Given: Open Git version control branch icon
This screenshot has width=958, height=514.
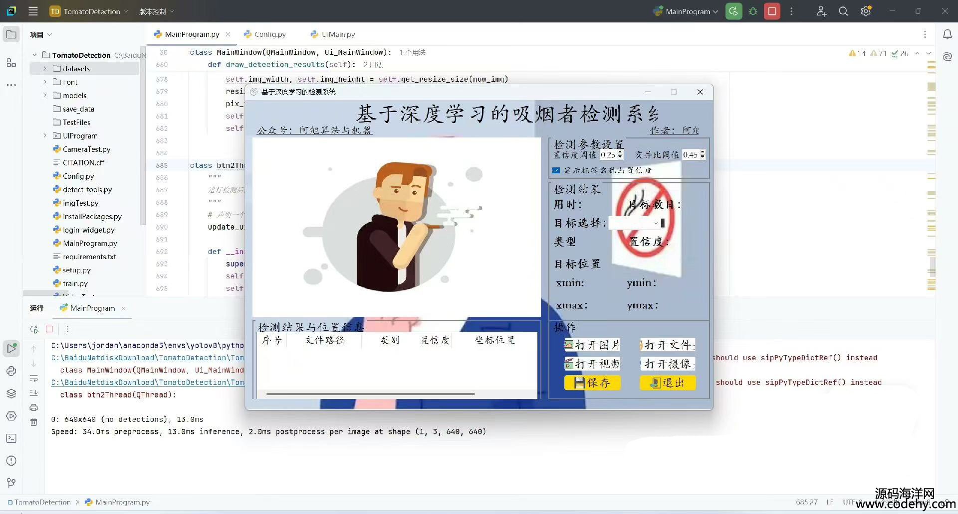Looking at the screenshot, I should (11, 483).
